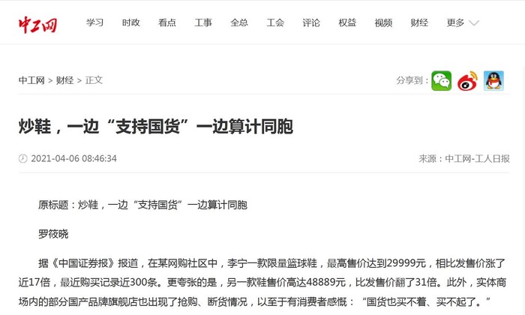Viewport: 525px width, 315px height.
Task: Open the 时政 nav item
Action: 131,22
